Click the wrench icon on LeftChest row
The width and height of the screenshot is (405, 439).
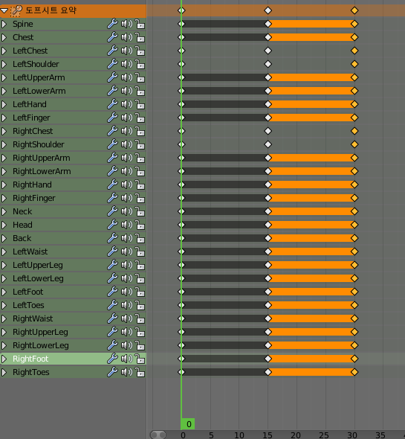pos(112,51)
